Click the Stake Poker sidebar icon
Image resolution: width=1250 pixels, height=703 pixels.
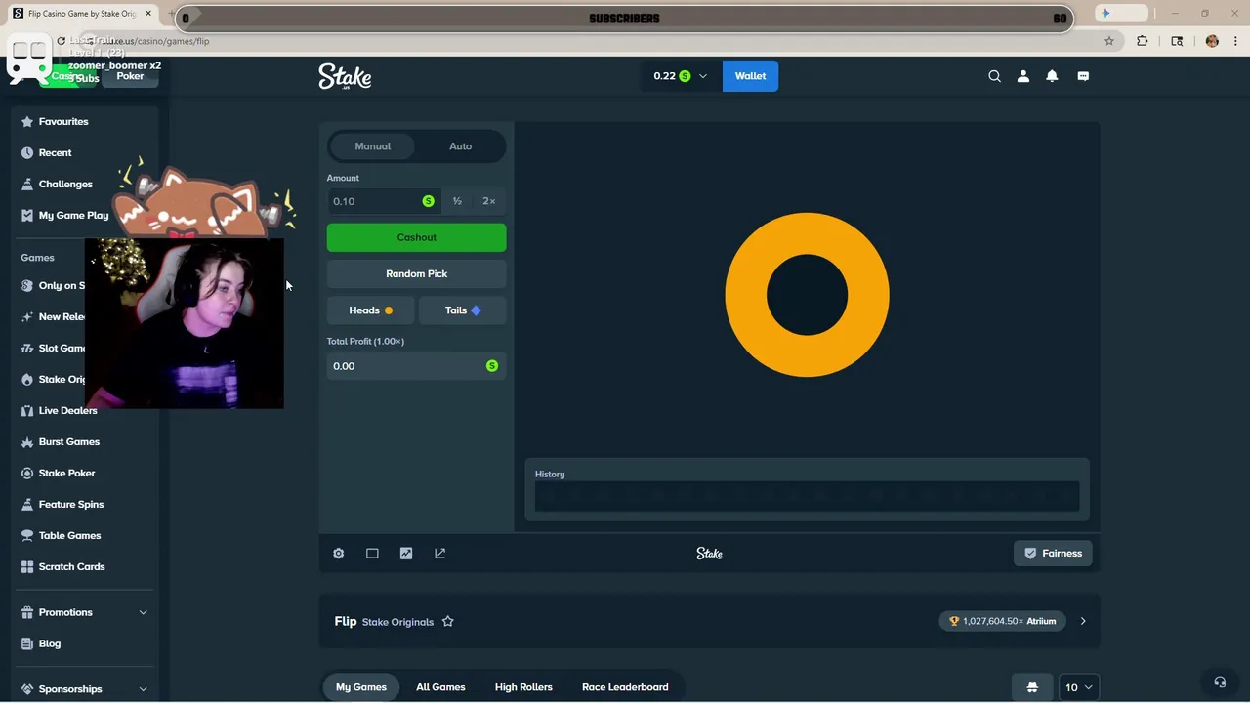click(x=27, y=473)
